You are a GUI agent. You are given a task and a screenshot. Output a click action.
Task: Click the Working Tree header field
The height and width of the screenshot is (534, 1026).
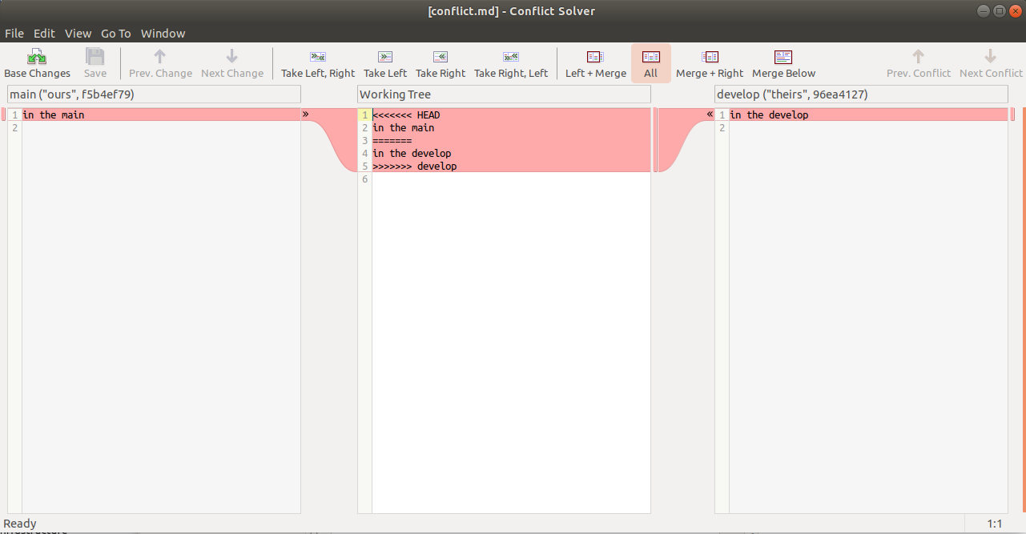pyautogui.click(x=504, y=94)
